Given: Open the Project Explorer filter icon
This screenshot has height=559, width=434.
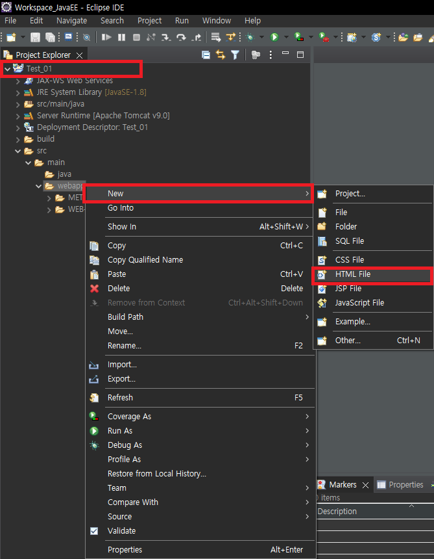Looking at the screenshot, I should click(x=235, y=55).
